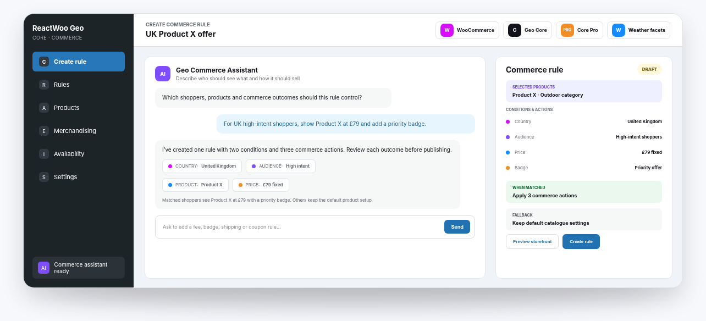Click the assistant message input field
706x321 pixels.
point(300,227)
